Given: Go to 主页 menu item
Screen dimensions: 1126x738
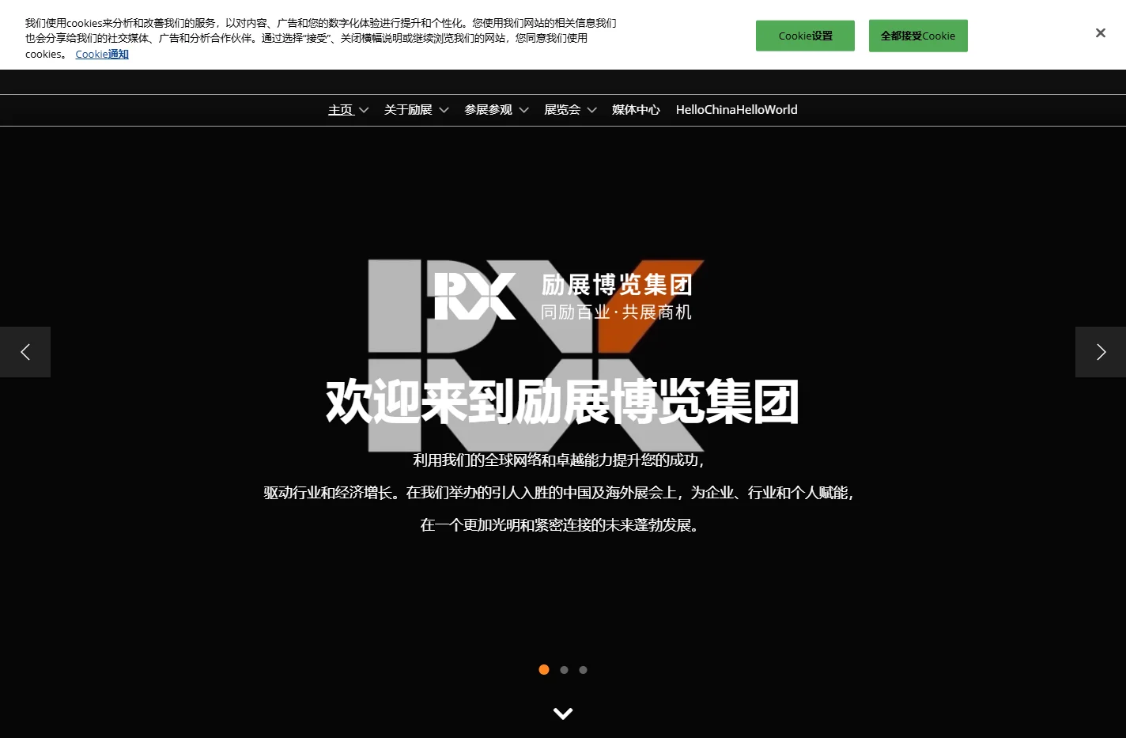Looking at the screenshot, I should pos(341,110).
